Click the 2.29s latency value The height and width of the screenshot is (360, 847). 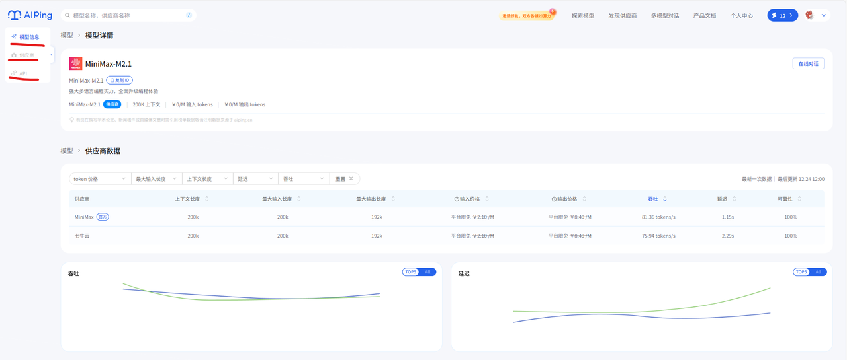(728, 236)
